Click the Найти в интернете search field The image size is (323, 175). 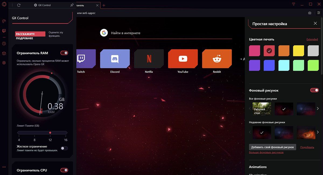[x=171, y=33]
